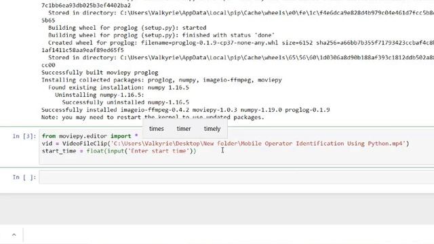The width and height of the screenshot is (434, 244).
Task: Click the VideoFileClip code line
Action: pos(225,144)
